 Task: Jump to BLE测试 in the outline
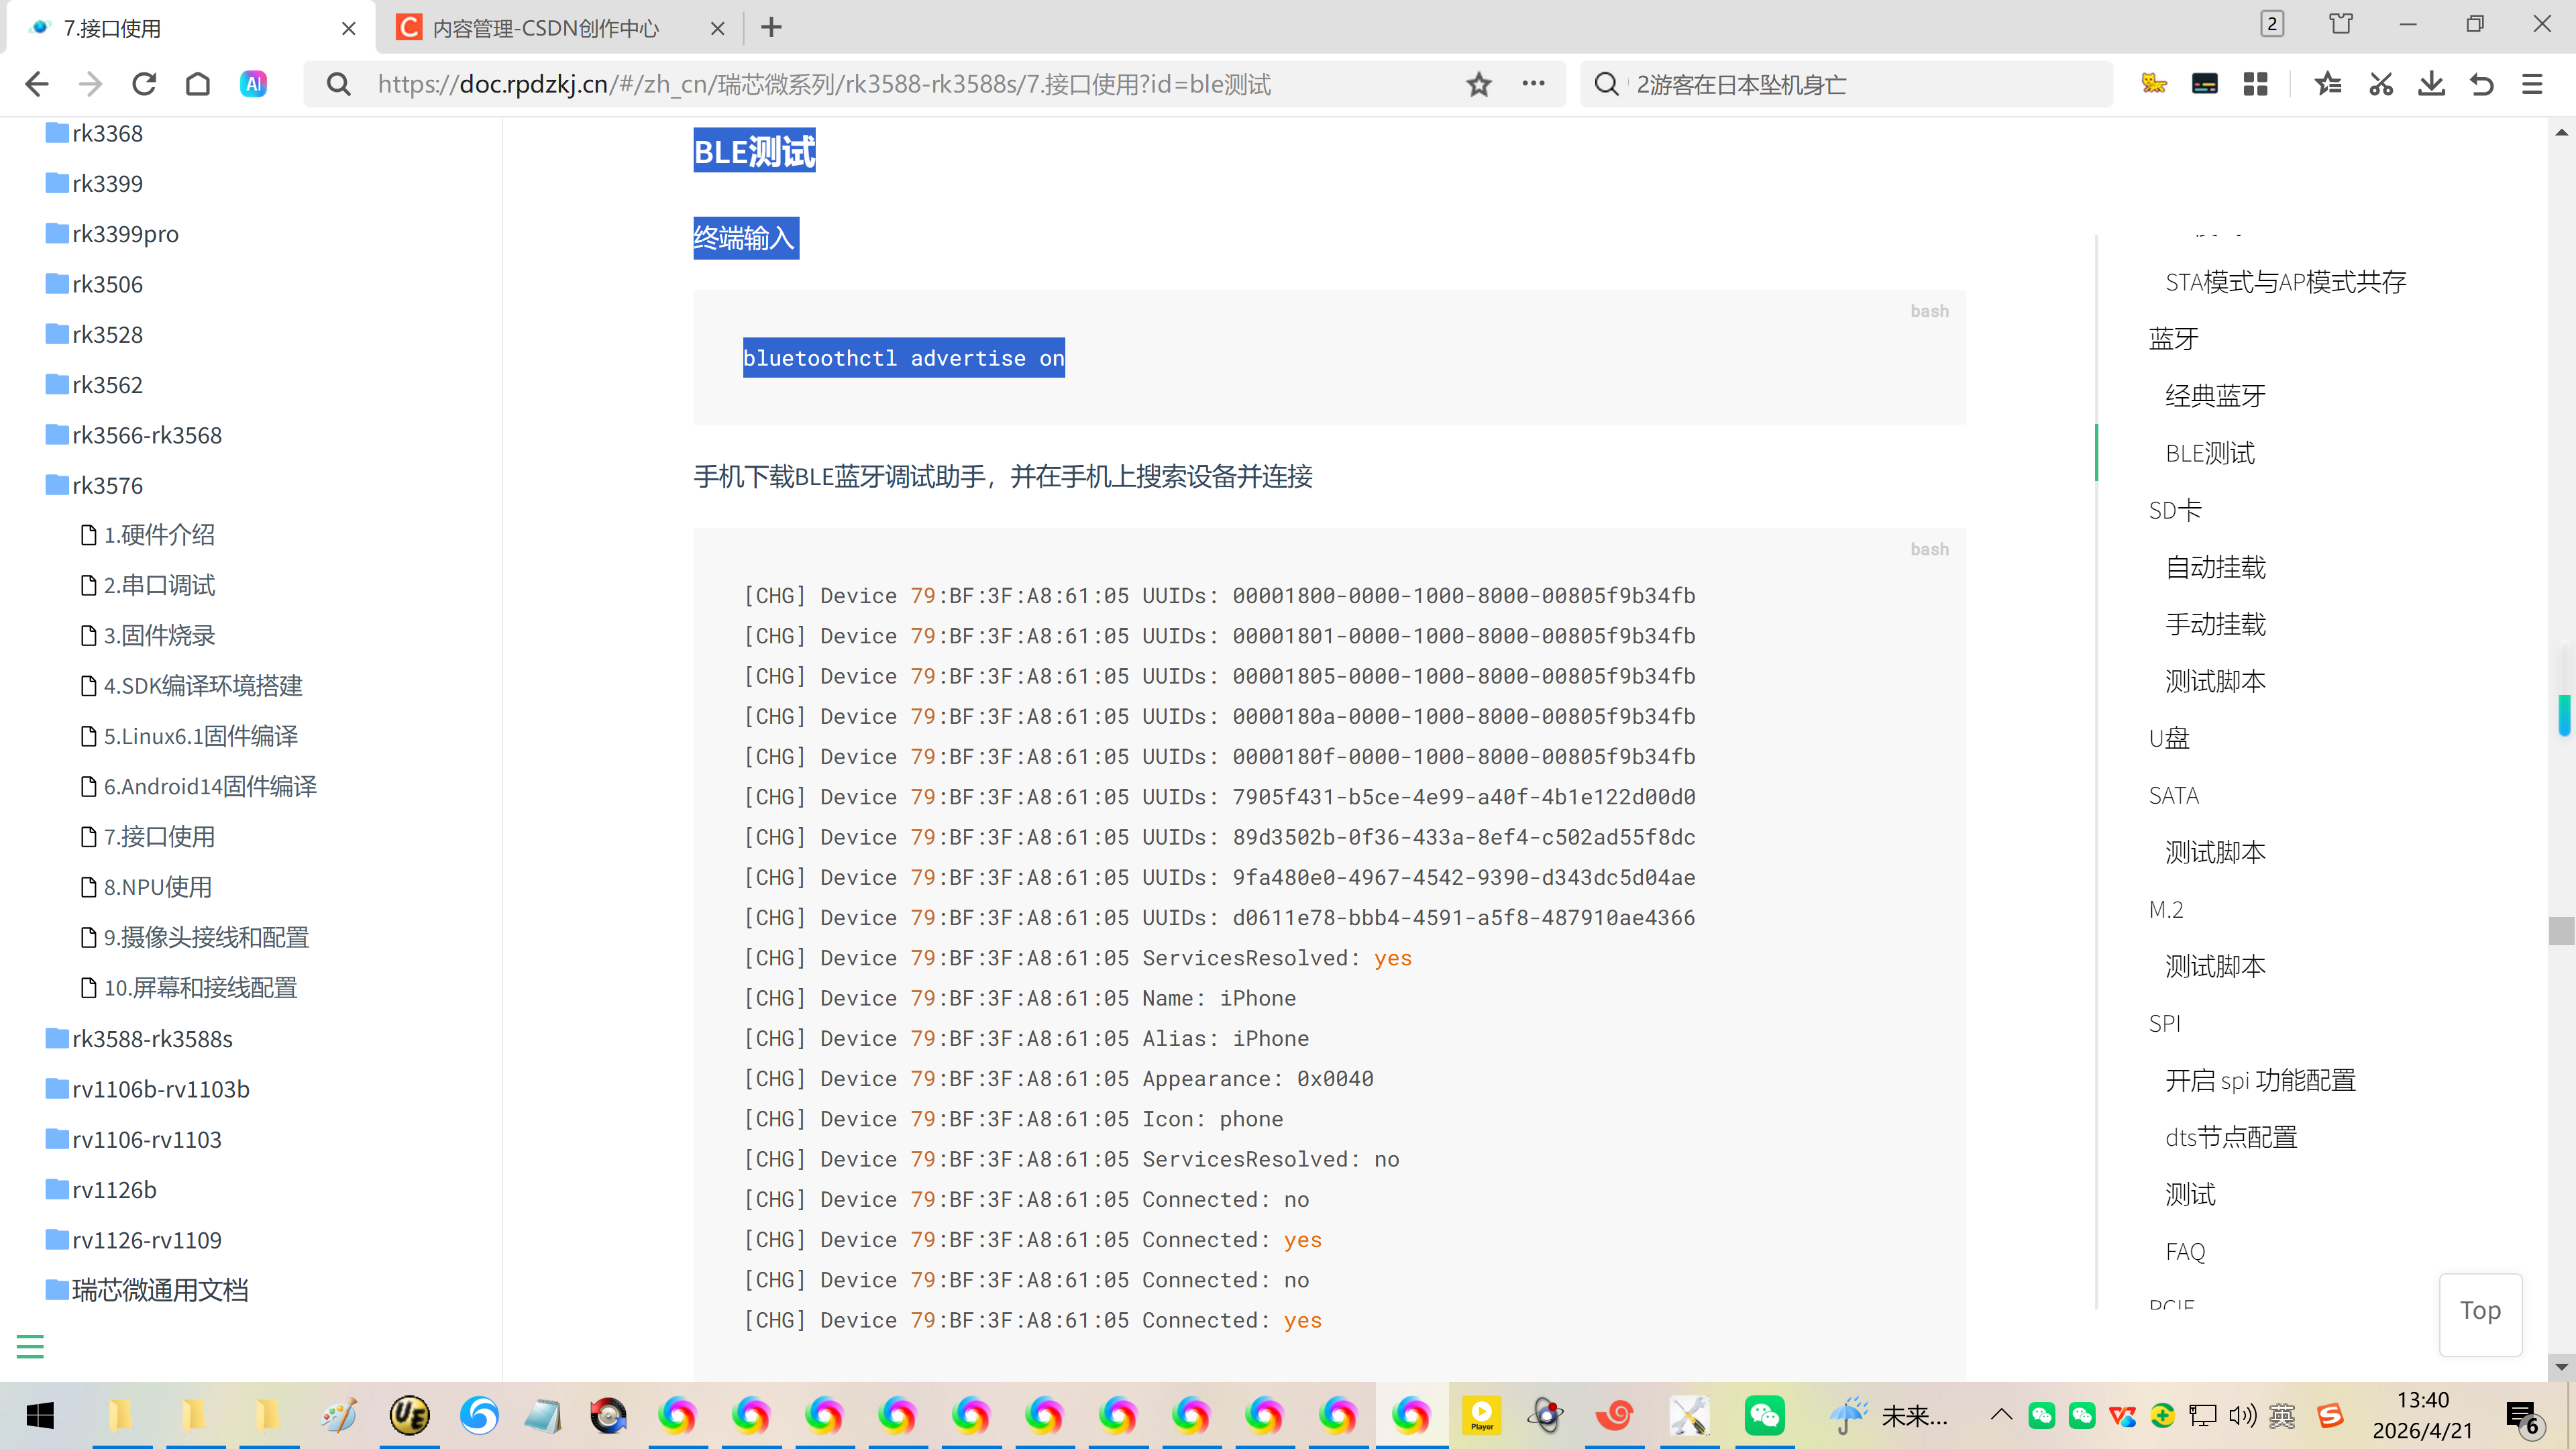tap(2210, 453)
